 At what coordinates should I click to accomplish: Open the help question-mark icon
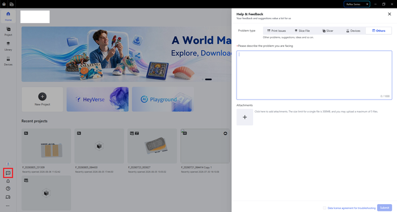coord(8,188)
